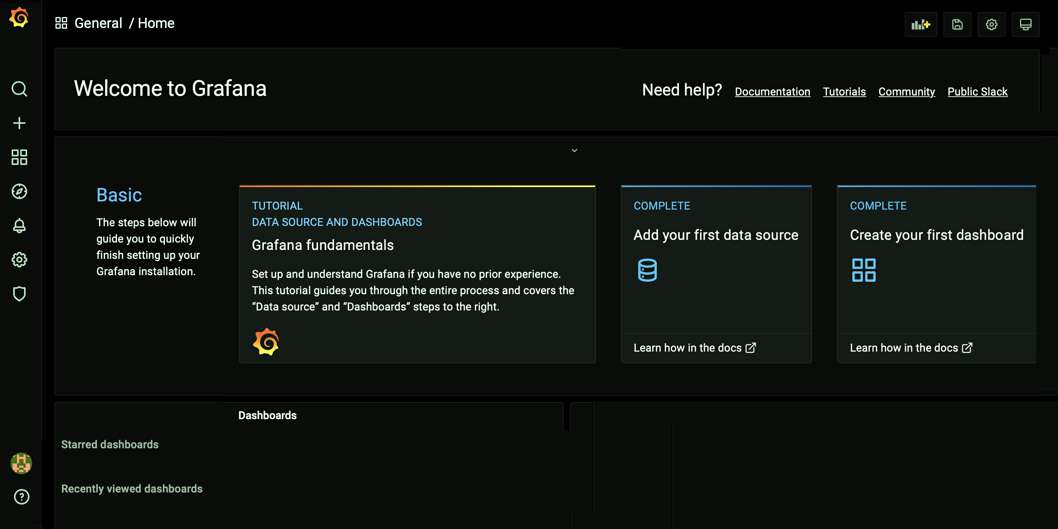Viewport: 1058px width, 529px height.
Task: Open Dashboard settings gear in top toolbar
Action: click(x=991, y=24)
